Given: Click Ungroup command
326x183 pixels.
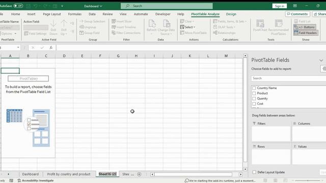Looking at the screenshot, I should [x=88, y=27].
